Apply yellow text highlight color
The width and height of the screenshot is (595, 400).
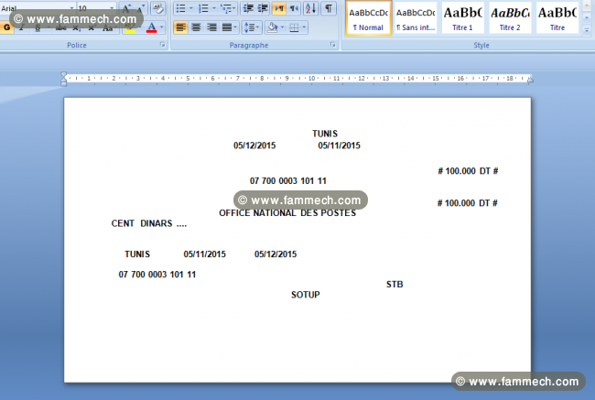pyautogui.click(x=129, y=27)
